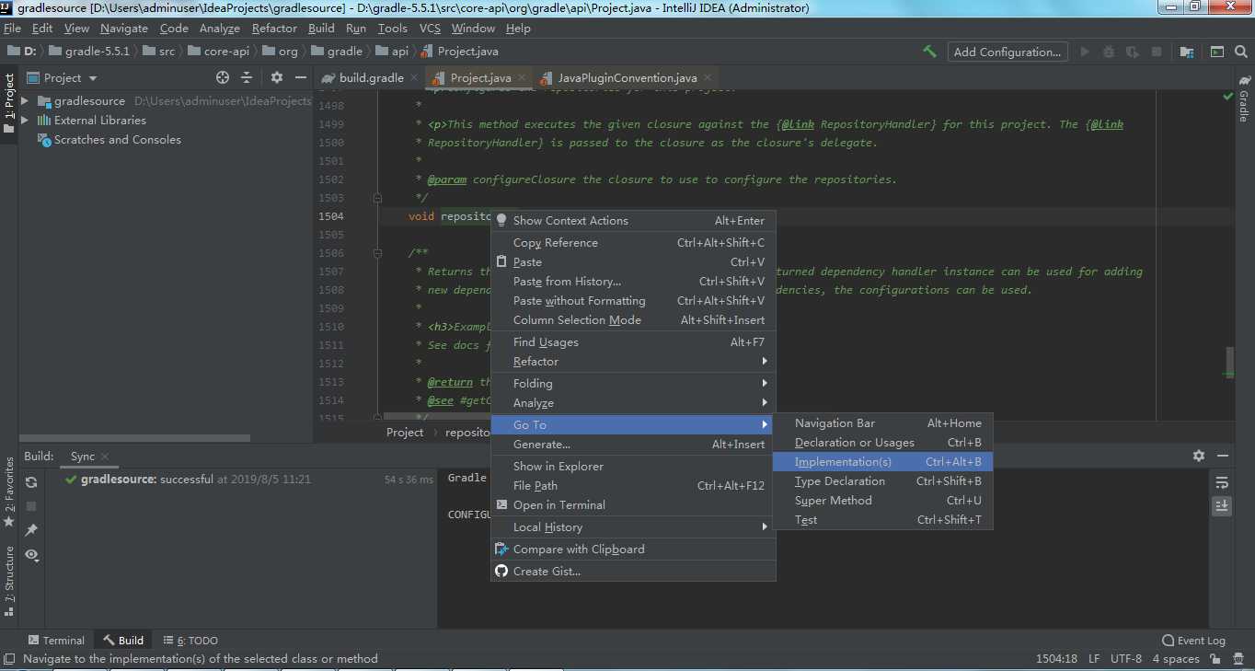
Task: Click Open in Terminal menu entry
Action: [633, 504]
